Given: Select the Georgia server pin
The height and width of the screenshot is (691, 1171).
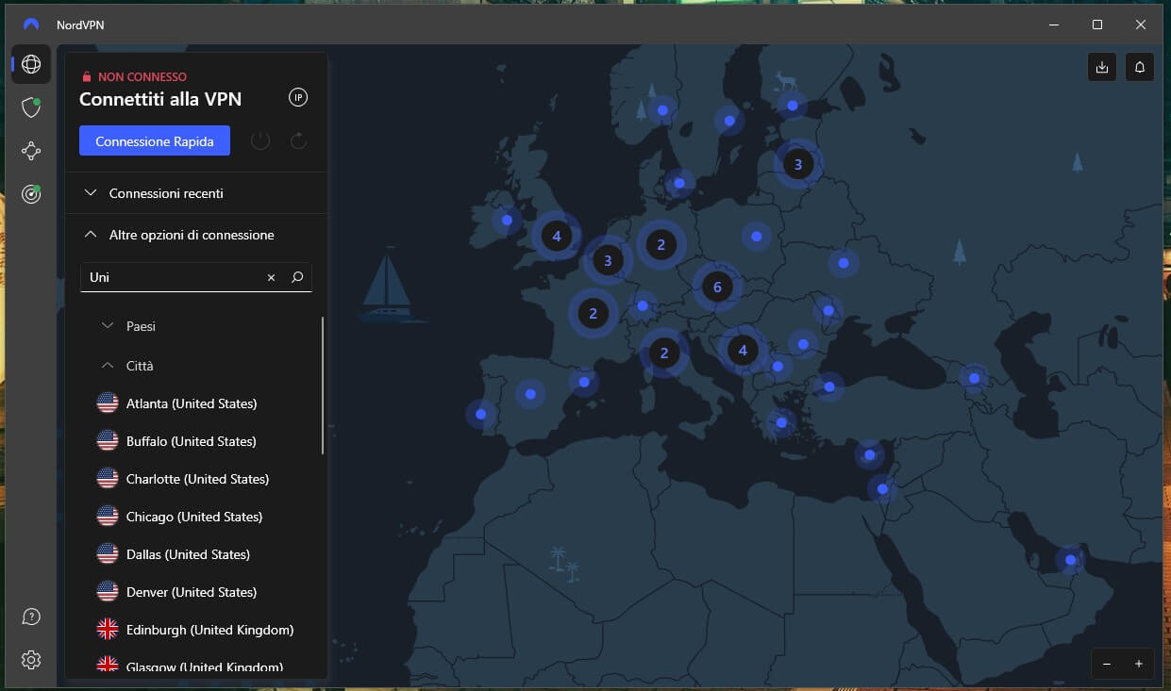Looking at the screenshot, I should [x=974, y=378].
